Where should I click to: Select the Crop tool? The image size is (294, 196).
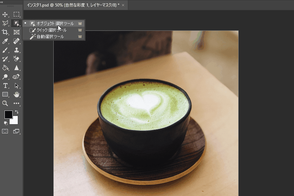coord(5,32)
